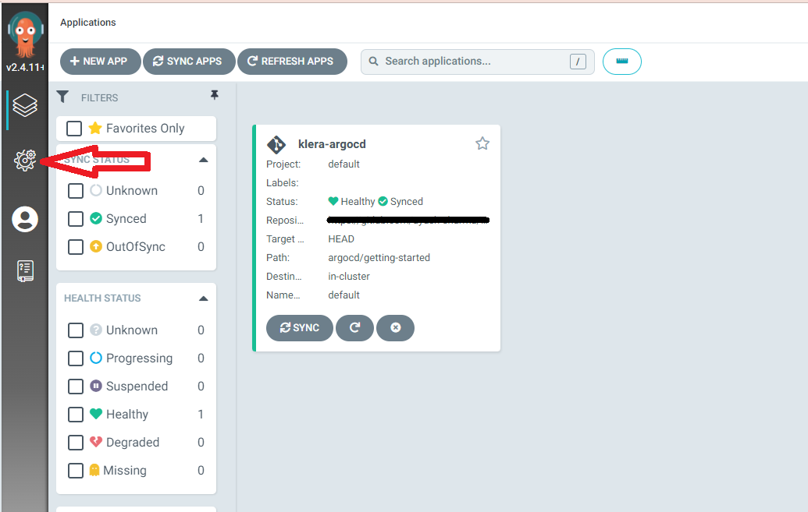The height and width of the screenshot is (512, 808).
Task: Open Settings gear icon in sidebar
Action: (25, 161)
